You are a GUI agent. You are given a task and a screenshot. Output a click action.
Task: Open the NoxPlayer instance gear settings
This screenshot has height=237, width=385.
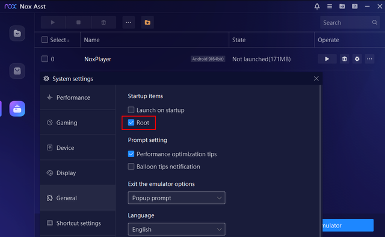click(x=357, y=59)
